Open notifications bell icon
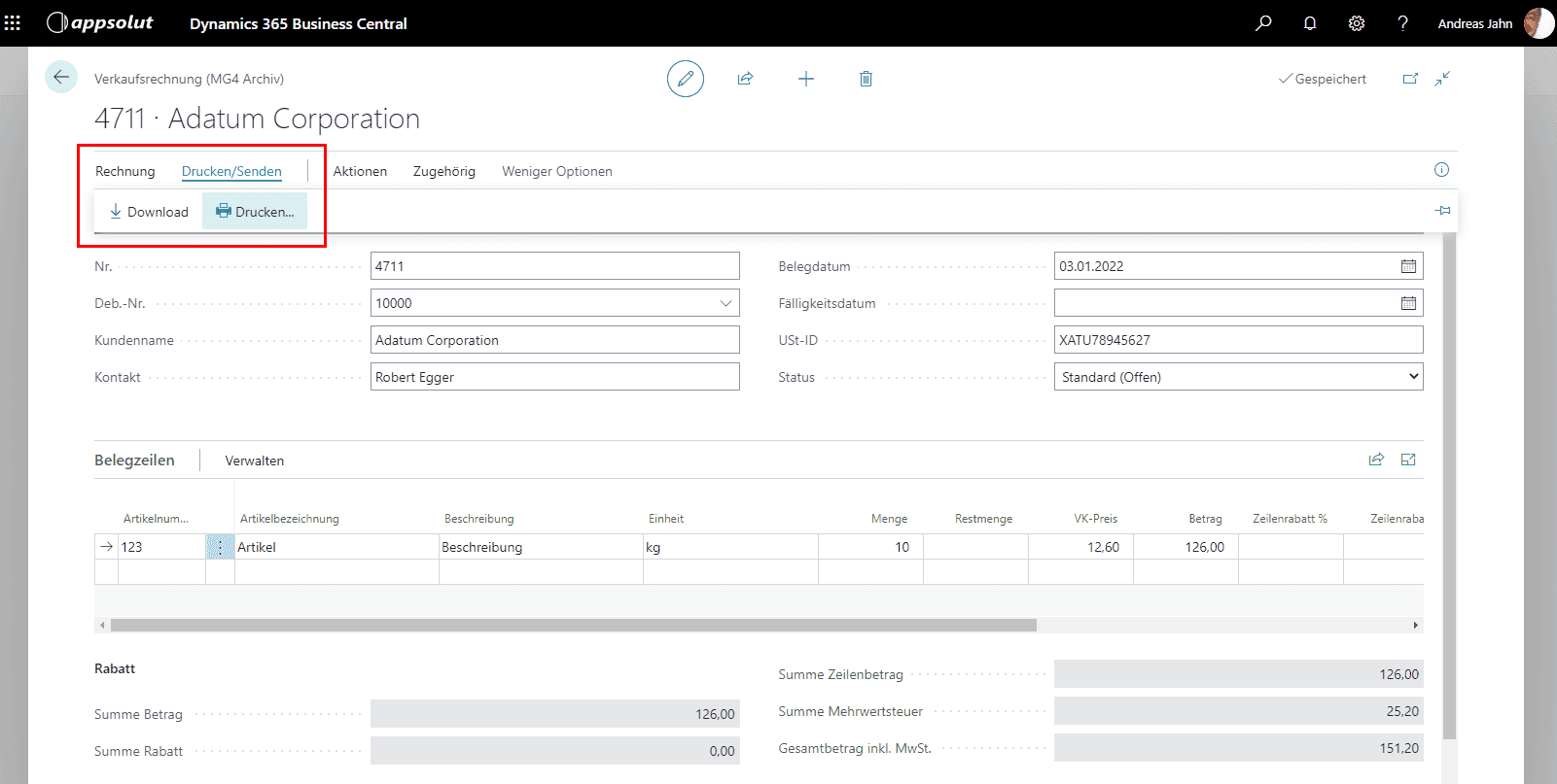Screen dimensions: 1557x784 tap(1310, 23)
